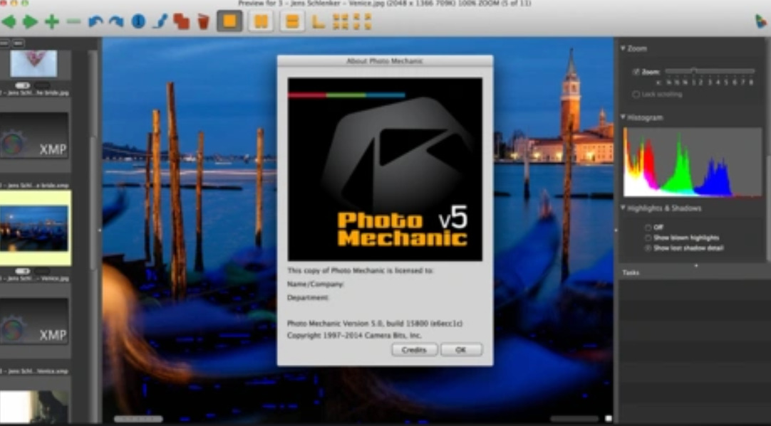Viewport: 771px width, 426px height.
Task: Rotate photo clockwise with blue arrow
Action: click(x=116, y=21)
